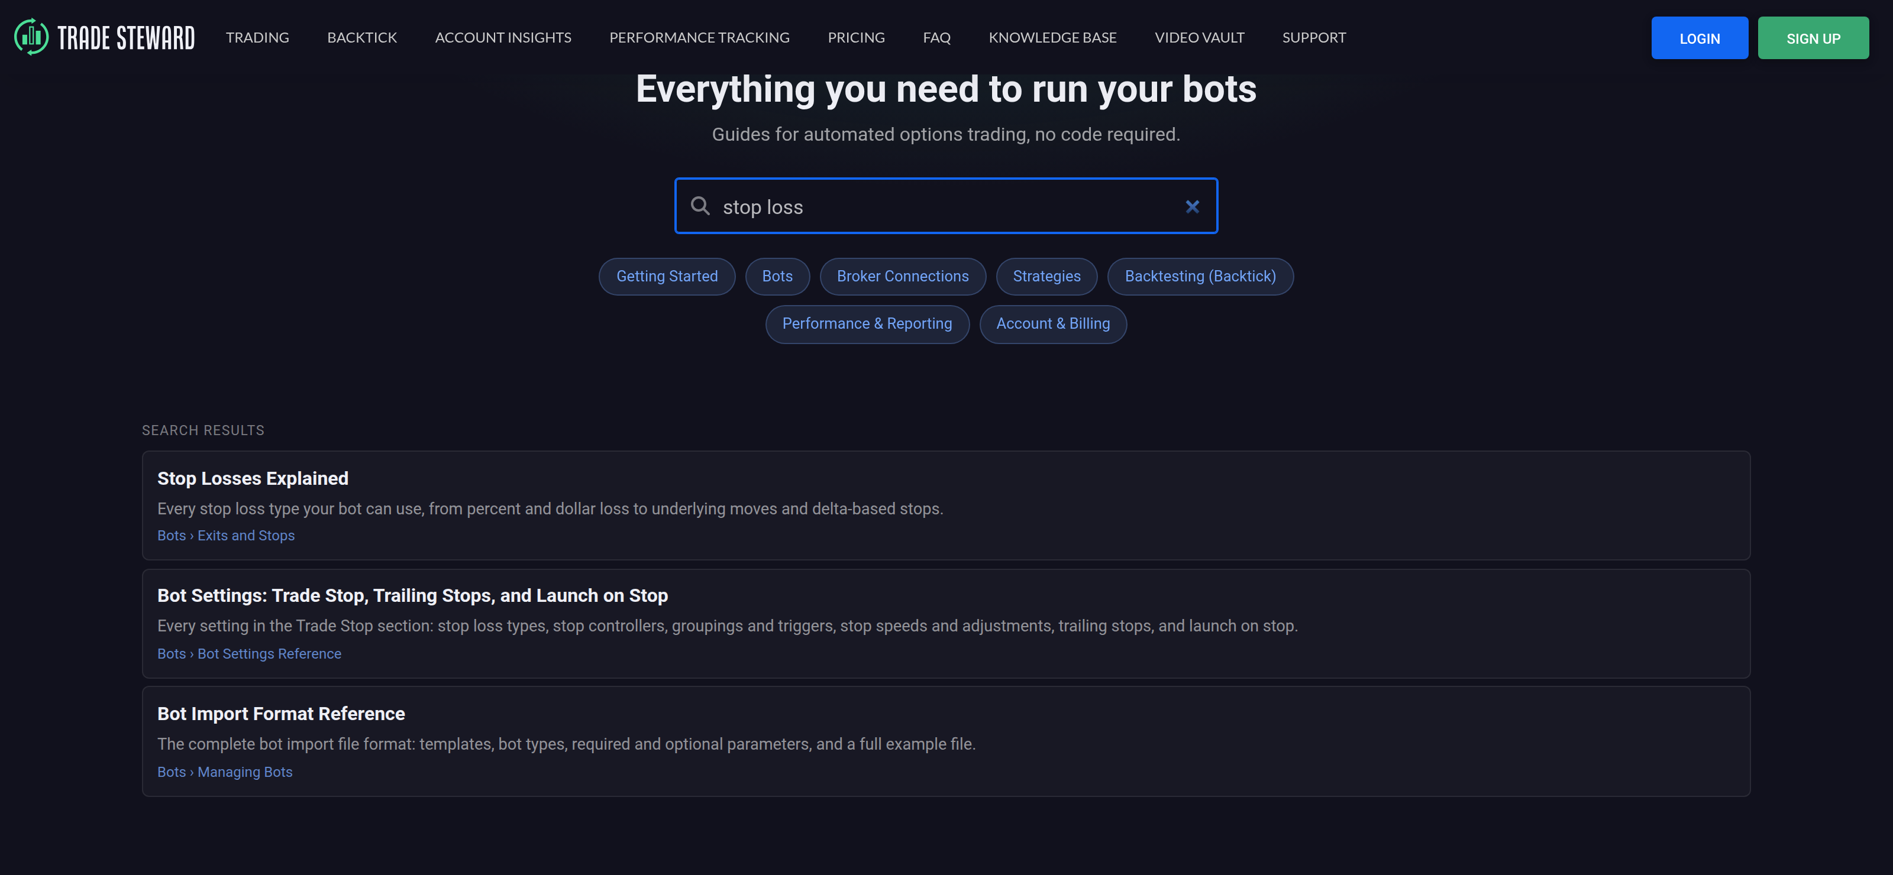Open the Trading menu
Image resolution: width=1893 pixels, height=875 pixels.
click(x=257, y=37)
